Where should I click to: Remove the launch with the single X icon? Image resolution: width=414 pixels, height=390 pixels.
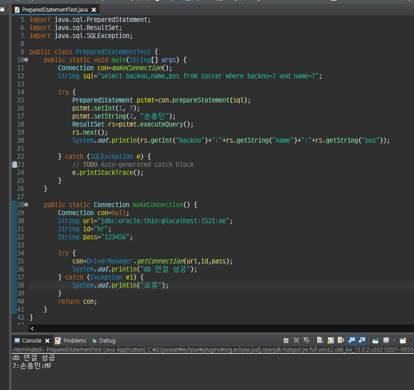(x=296, y=340)
